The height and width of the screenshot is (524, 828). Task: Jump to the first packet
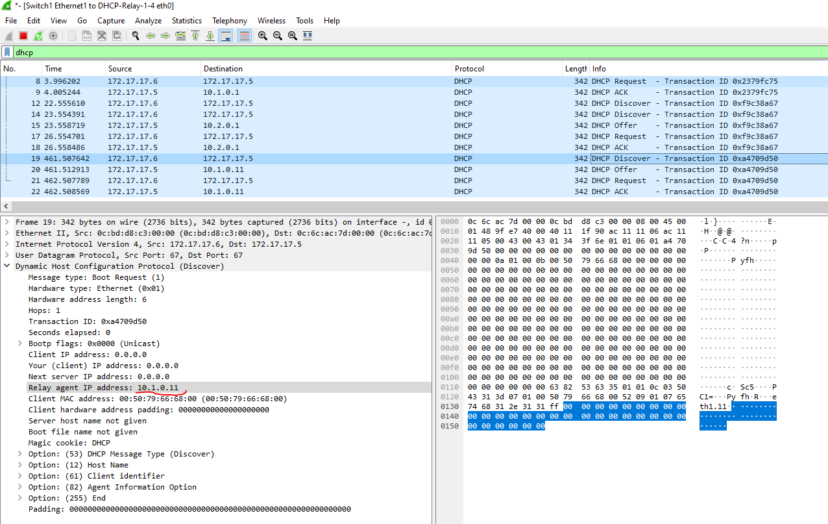tap(195, 36)
